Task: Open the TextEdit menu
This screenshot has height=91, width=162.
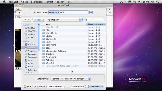Action: coord(13,2)
